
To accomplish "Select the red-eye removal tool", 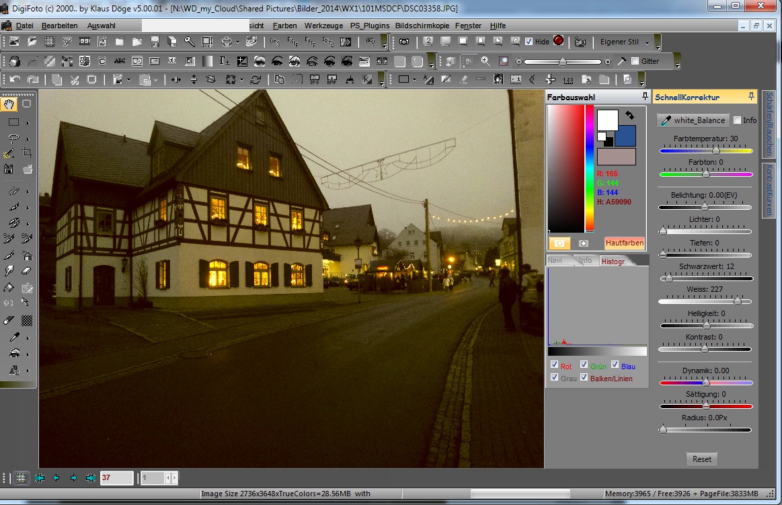I will pyautogui.click(x=14, y=354).
